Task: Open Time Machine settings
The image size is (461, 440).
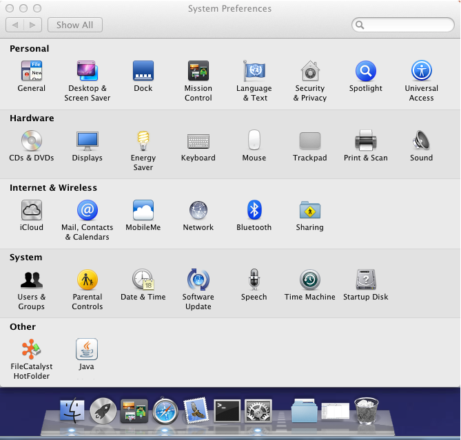Action: pyautogui.click(x=310, y=280)
